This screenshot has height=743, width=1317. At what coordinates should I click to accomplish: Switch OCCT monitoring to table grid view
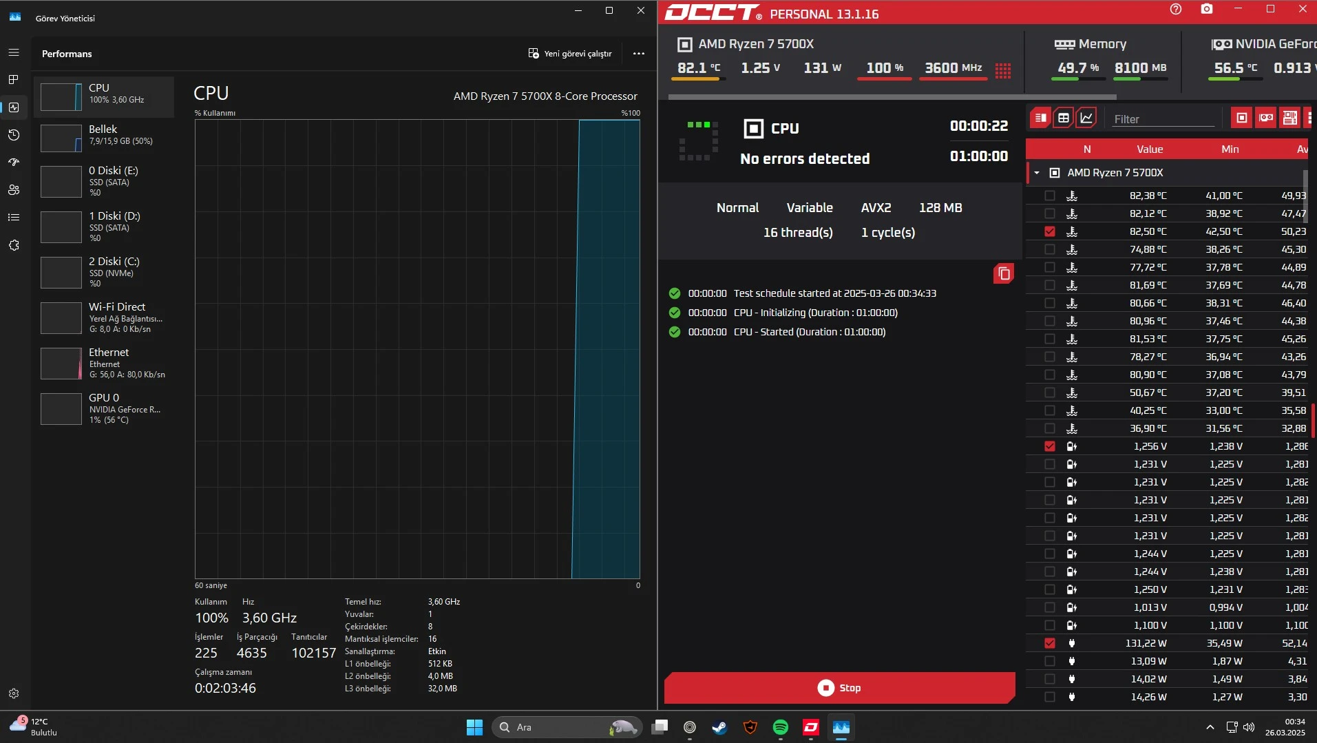1064,118
